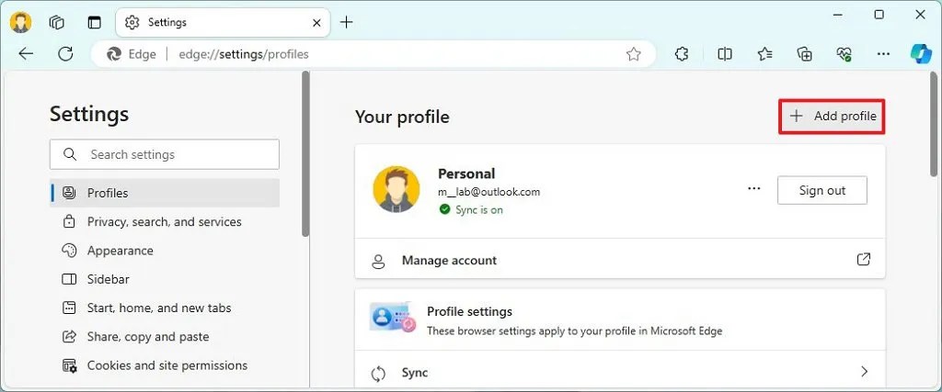Open Cookies and site permissions
This screenshot has width=942, height=392.
[165, 365]
